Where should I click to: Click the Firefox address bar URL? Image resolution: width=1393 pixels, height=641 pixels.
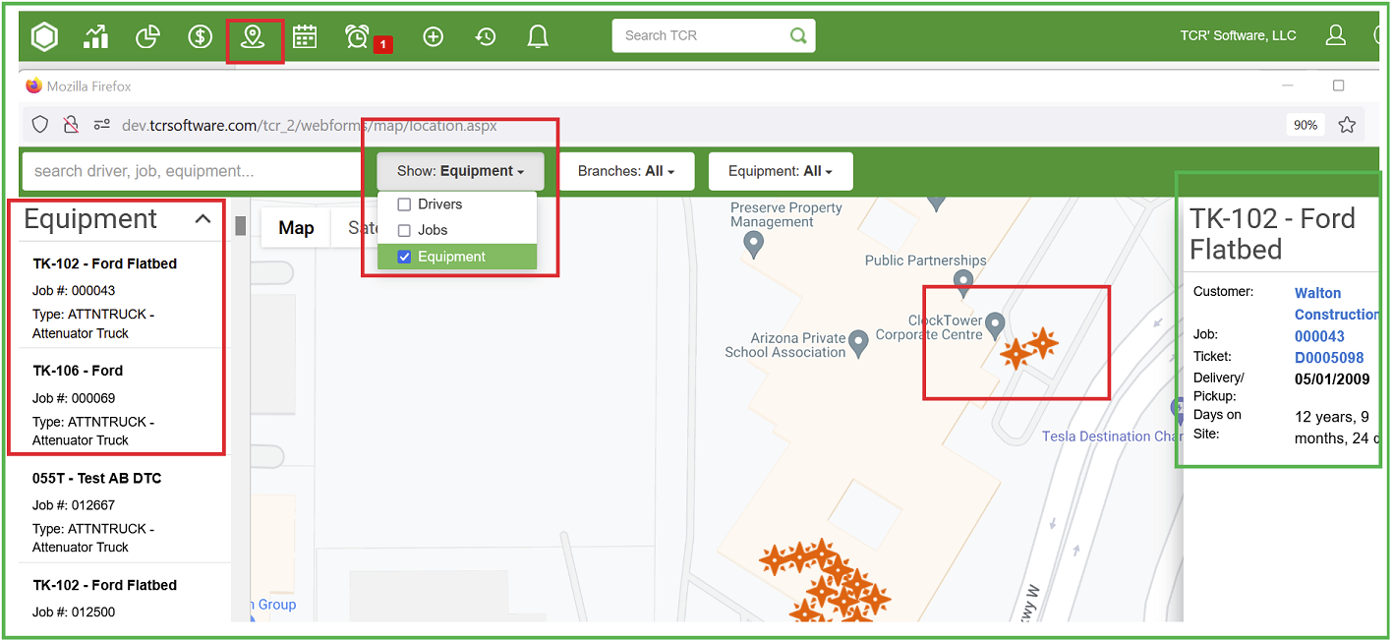click(310, 126)
